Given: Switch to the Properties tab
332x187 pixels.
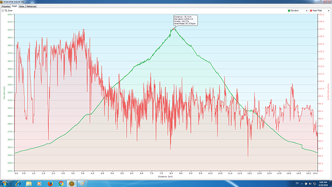Looking at the screenshot, I should [x=6, y=6].
